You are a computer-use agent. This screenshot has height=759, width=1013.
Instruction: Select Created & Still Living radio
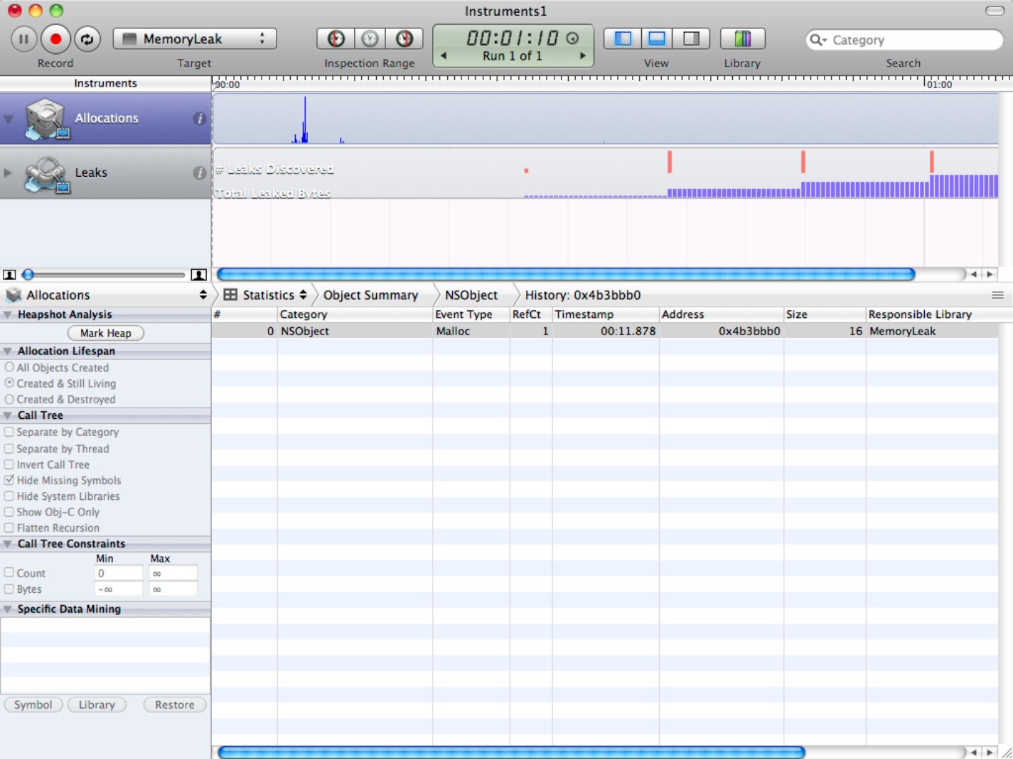(9, 383)
